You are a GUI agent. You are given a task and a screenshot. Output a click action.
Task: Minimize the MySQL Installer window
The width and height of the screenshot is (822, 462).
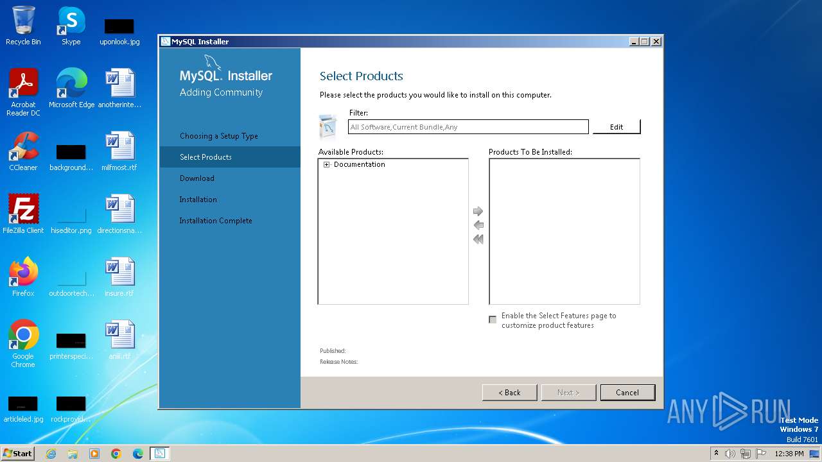click(634, 42)
